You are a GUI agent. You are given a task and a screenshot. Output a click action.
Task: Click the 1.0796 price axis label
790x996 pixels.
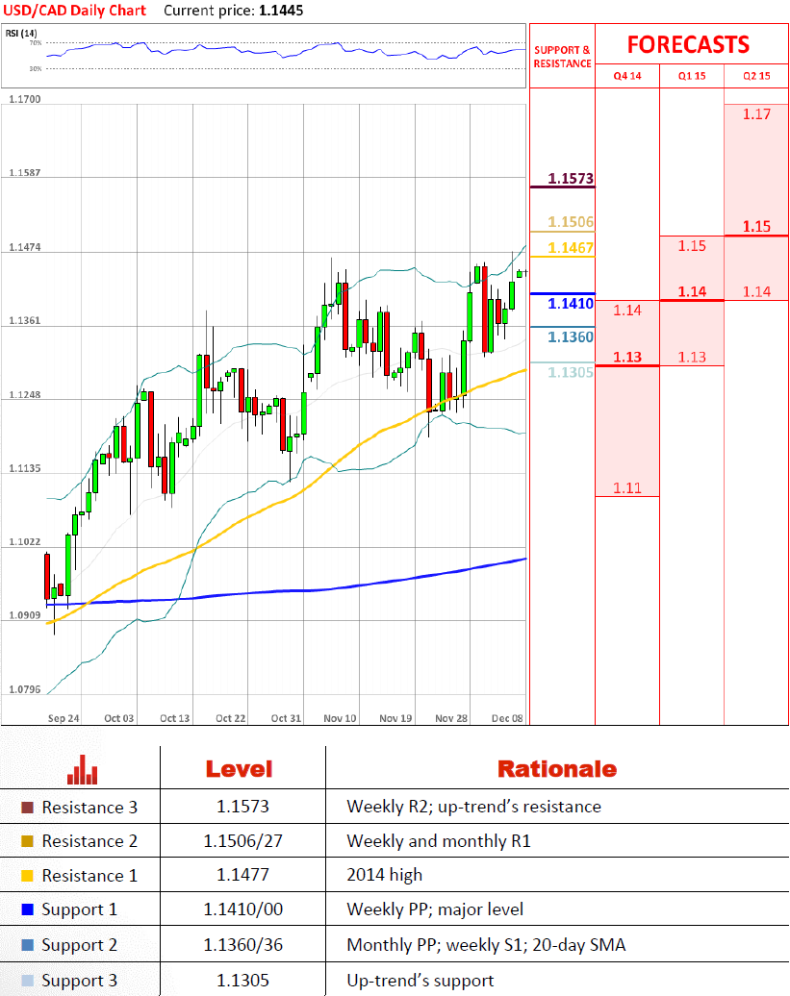pos(25,689)
